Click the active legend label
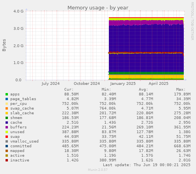This screenshot has width=196, height=174. click(17, 156)
